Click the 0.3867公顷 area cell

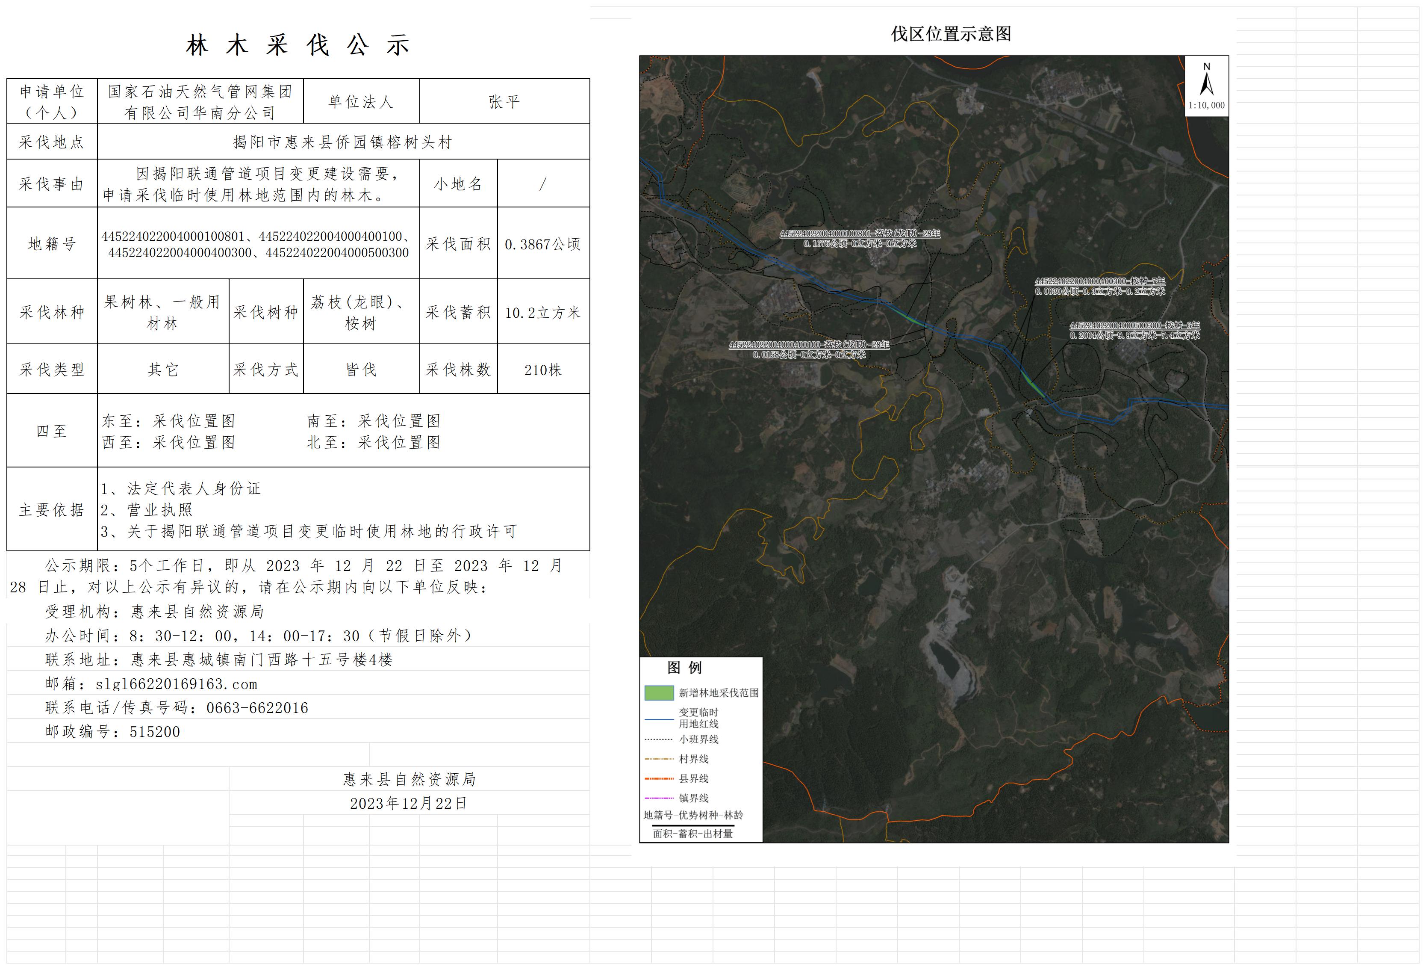click(x=542, y=244)
